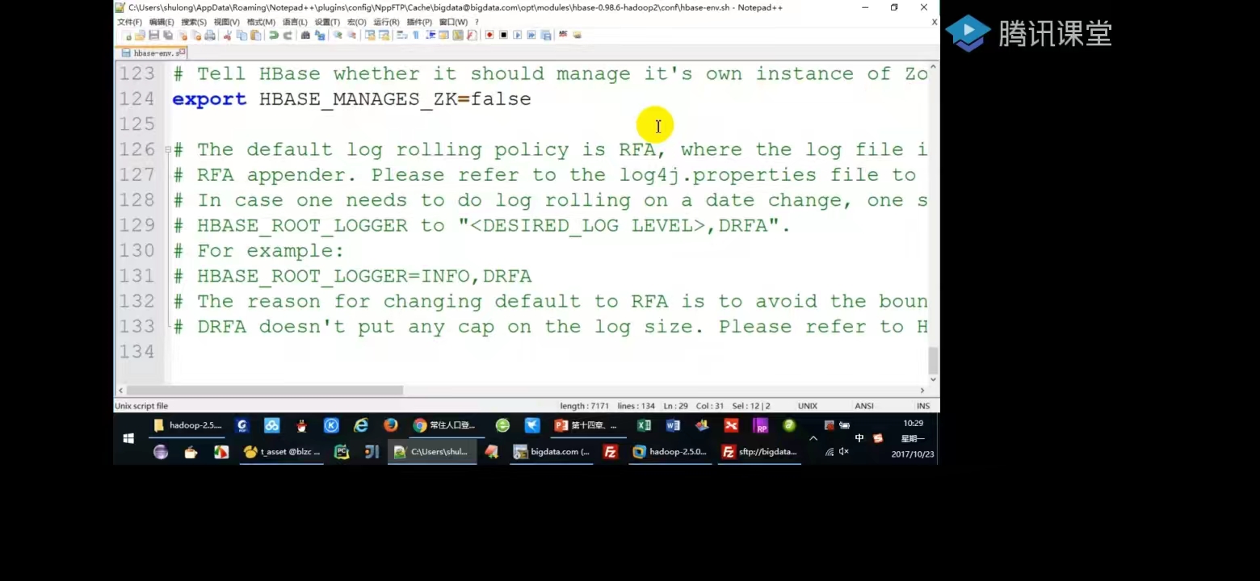Open the 视图(V) menu
1260x581 pixels.
(226, 22)
